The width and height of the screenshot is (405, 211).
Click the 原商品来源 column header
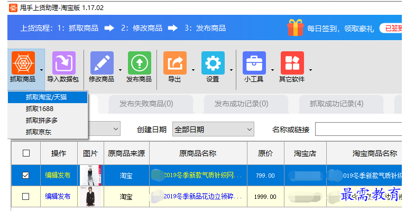(x=126, y=153)
